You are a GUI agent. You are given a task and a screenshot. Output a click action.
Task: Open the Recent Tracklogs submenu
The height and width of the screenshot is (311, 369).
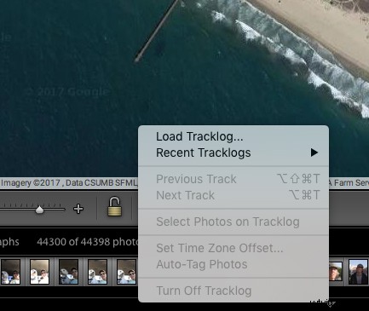[x=234, y=153]
